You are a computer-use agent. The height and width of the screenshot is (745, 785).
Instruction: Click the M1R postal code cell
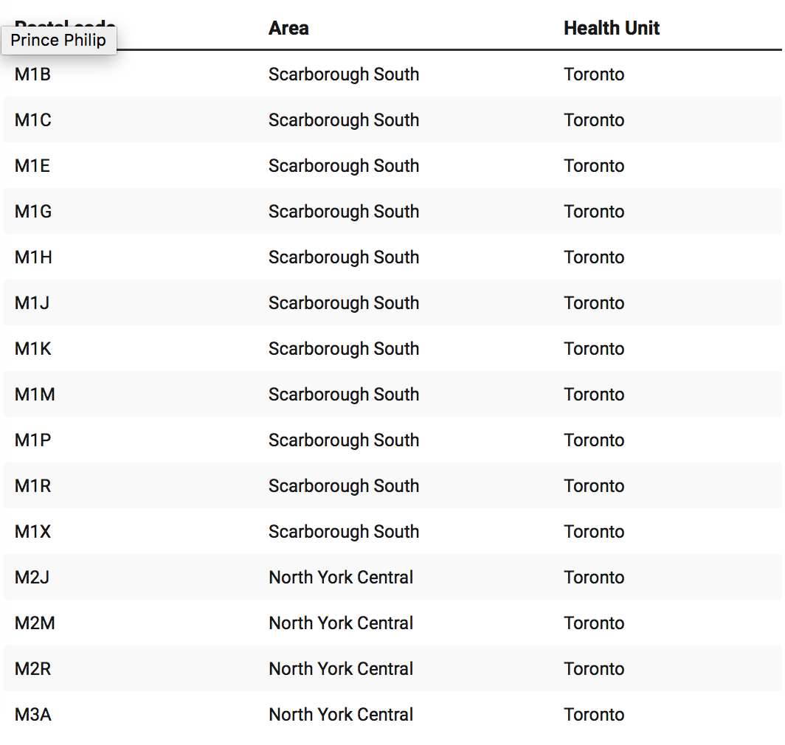32,486
